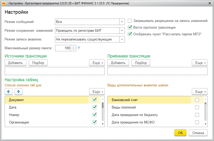The height and width of the screenshot is (141, 214).
Task: Check the 'Банковский счет' row checkbox
Action: (x=197, y=100)
